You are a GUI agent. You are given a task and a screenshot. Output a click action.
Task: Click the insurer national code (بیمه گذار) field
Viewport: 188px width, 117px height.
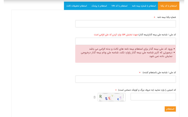(x=126, y=41)
